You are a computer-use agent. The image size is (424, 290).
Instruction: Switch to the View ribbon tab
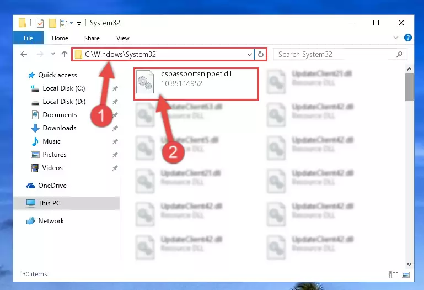coord(123,38)
